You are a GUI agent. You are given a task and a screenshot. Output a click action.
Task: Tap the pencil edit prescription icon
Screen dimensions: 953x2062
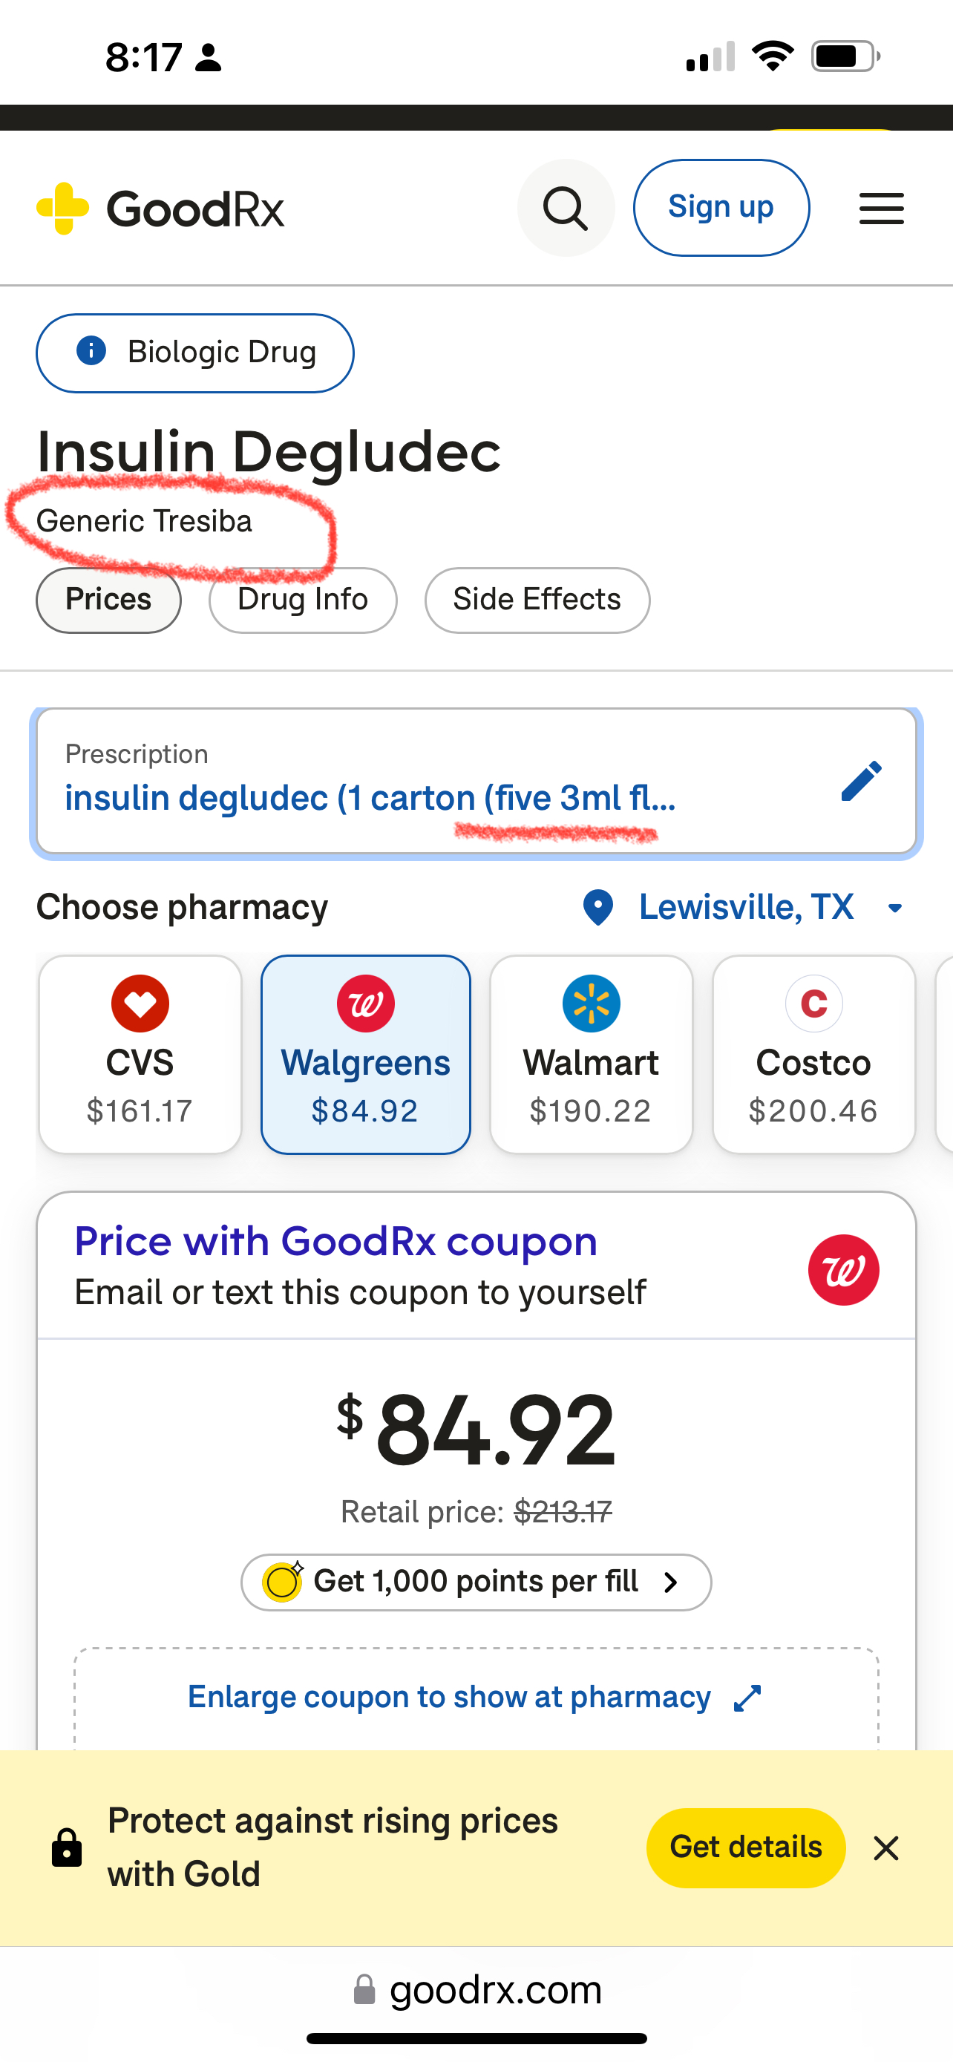[861, 782]
